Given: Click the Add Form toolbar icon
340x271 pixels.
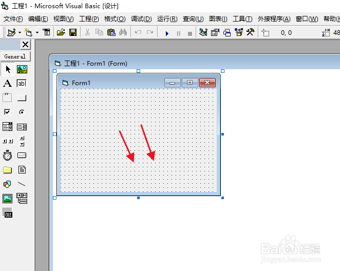Looking at the screenshot, I should click(x=28, y=33).
